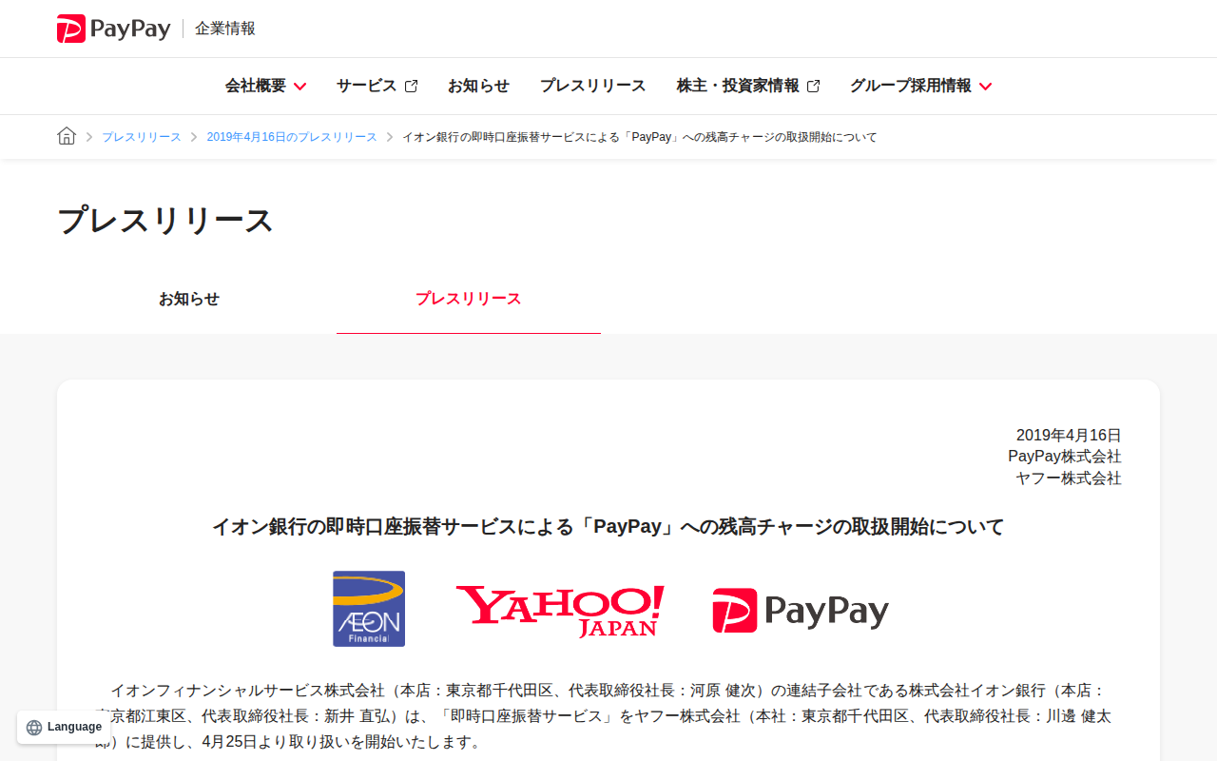Open 株主・投資家情報 link
The height and width of the screenshot is (761, 1217).
pyautogui.click(x=748, y=86)
